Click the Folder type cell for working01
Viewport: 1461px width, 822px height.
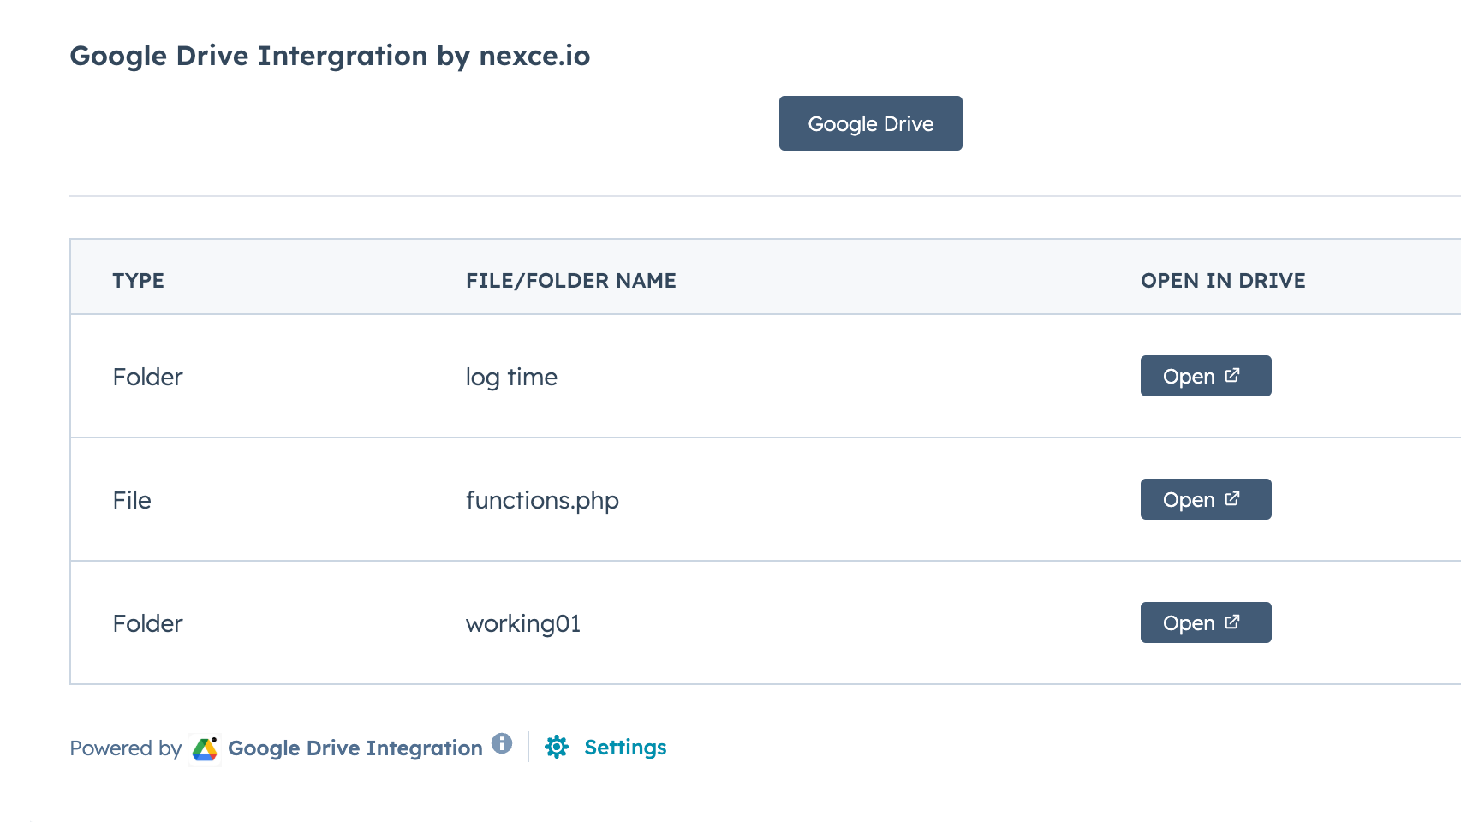coord(147,624)
